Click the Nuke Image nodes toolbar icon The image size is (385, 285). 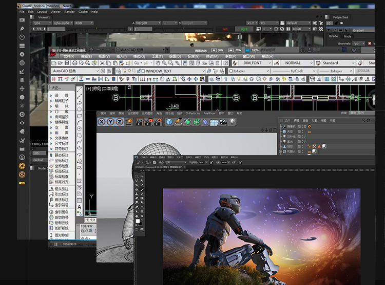[x=22, y=20]
